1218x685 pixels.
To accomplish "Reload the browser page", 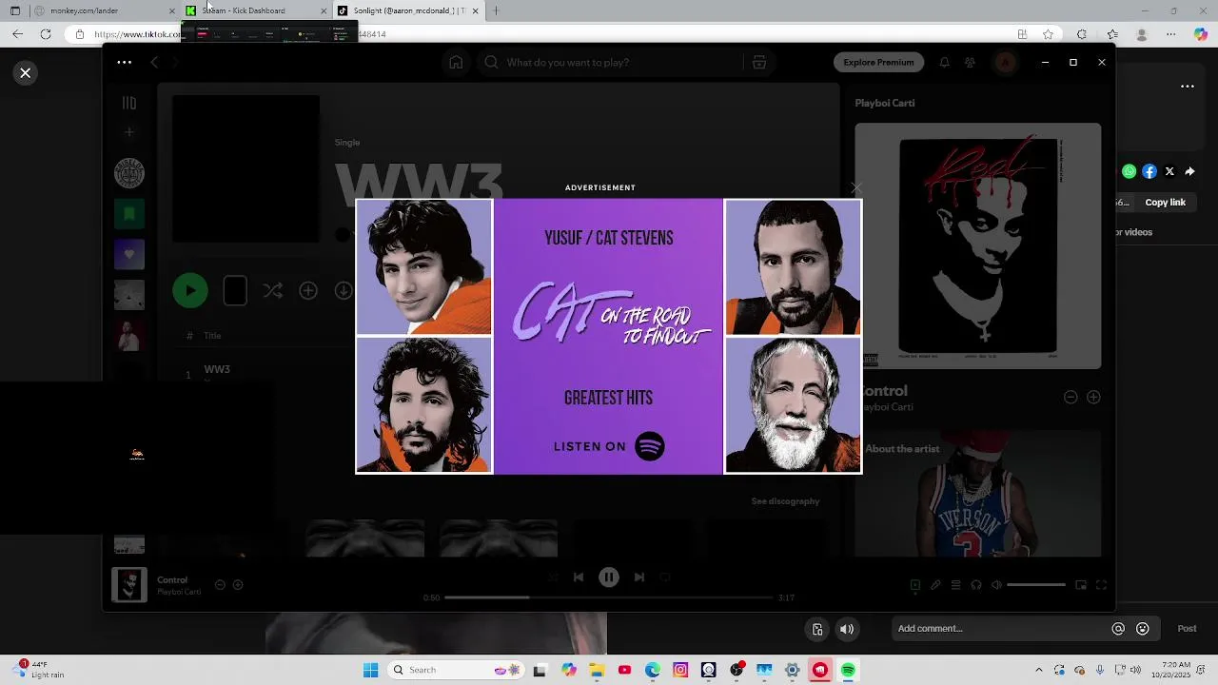I will point(46,34).
